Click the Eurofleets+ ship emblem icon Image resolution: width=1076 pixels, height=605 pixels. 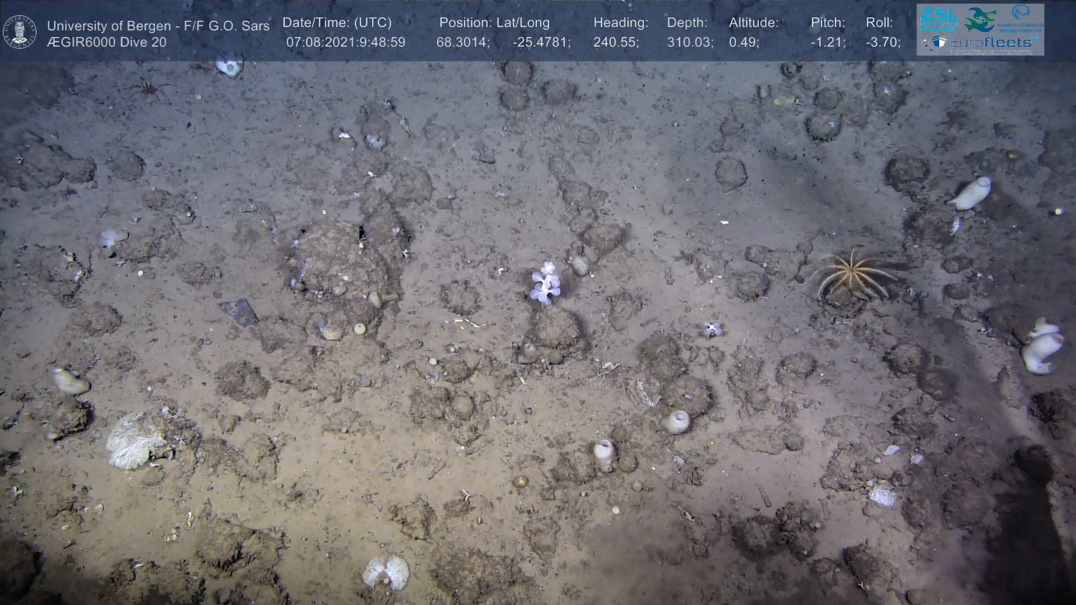[939, 43]
